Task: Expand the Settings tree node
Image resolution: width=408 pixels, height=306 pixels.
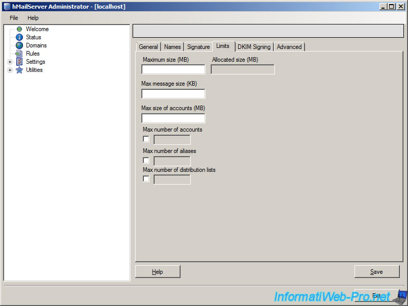Action: (10, 62)
